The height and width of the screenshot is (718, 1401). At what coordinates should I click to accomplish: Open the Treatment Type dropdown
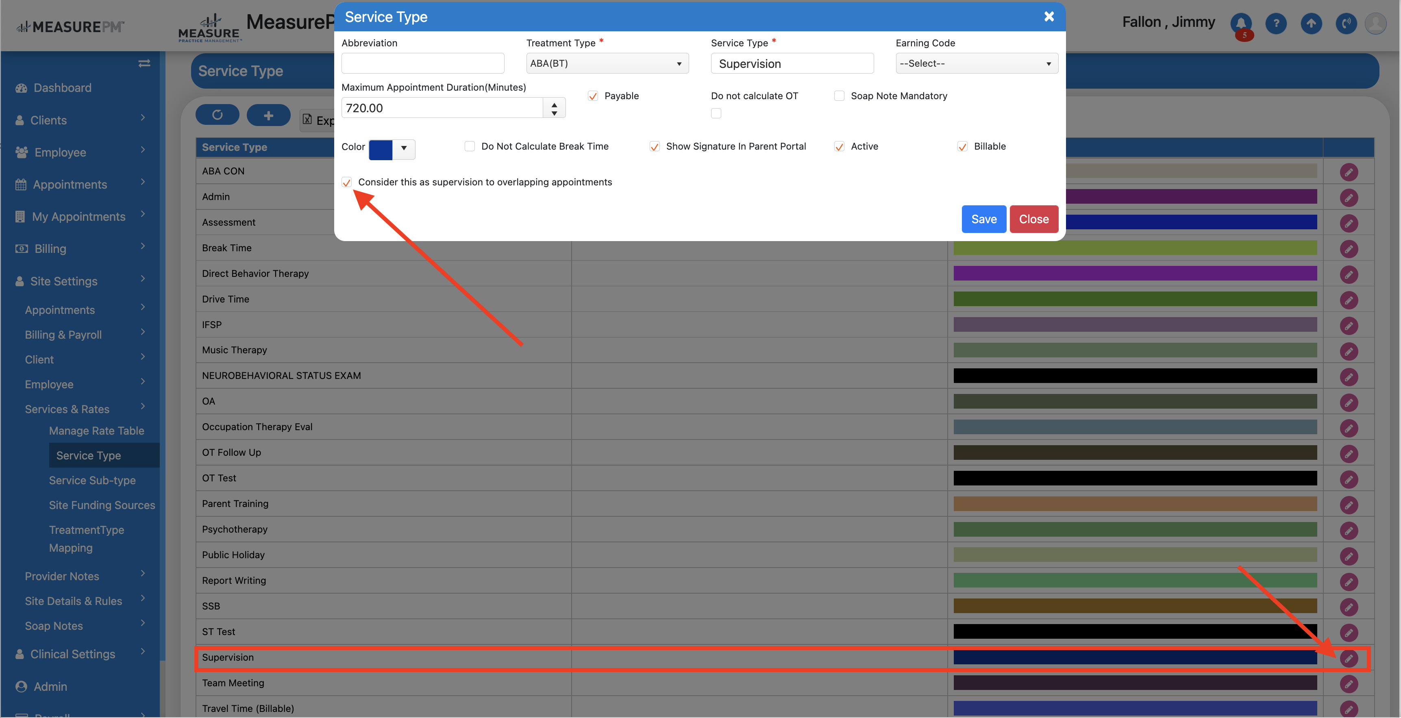tap(607, 64)
